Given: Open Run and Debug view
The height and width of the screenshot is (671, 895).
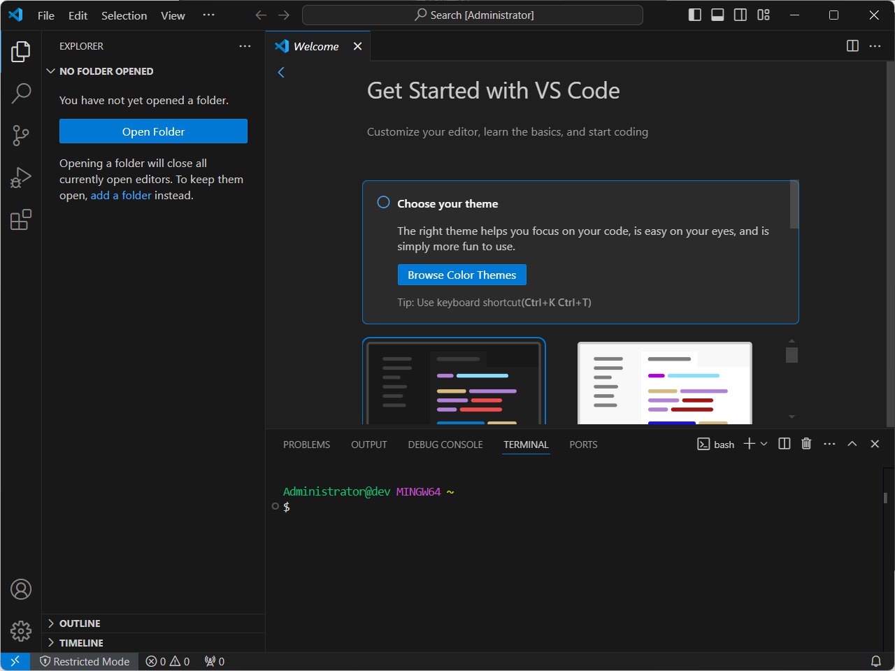Looking at the screenshot, I should (x=21, y=178).
